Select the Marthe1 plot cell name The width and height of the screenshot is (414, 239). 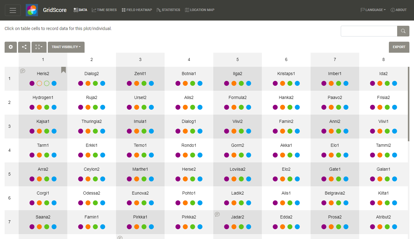pos(140,169)
